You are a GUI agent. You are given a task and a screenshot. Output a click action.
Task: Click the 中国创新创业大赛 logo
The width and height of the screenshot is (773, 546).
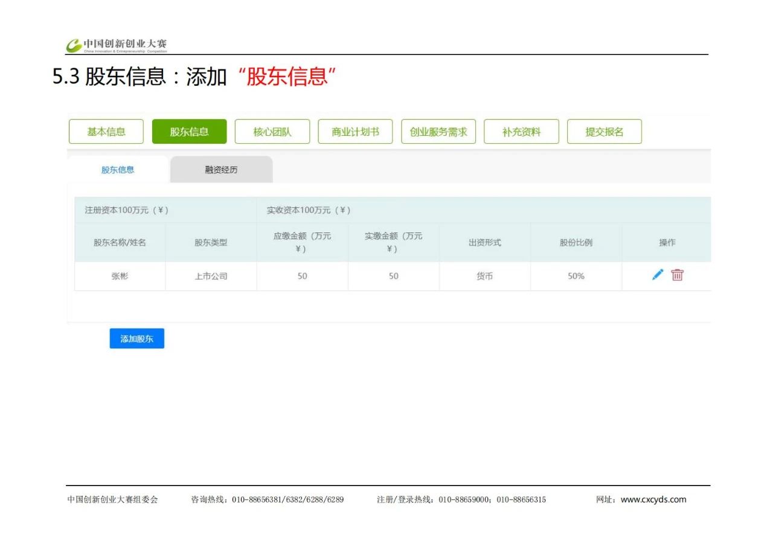coord(117,45)
